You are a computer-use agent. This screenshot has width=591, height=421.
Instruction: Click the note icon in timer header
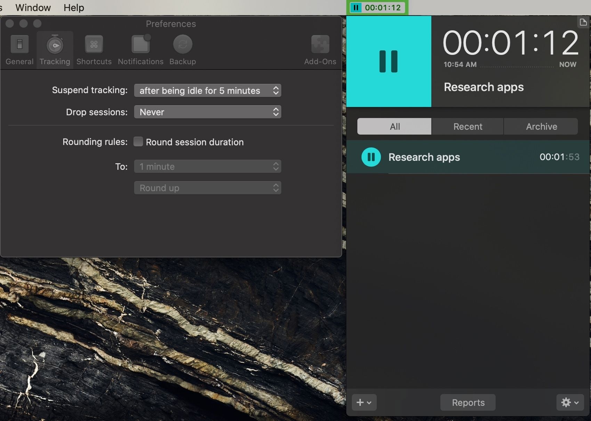[x=583, y=23]
